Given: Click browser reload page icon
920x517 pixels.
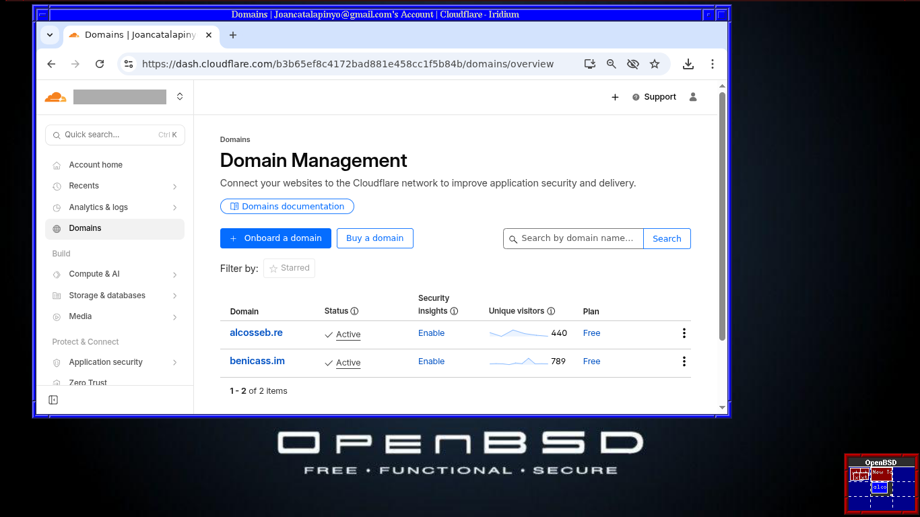Looking at the screenshot, I should (x=100, y=64).
